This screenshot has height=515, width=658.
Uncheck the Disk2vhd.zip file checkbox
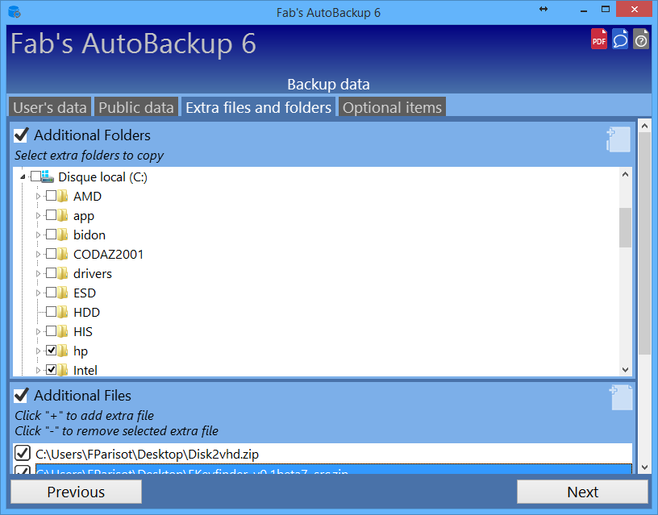tap(22, 454)
